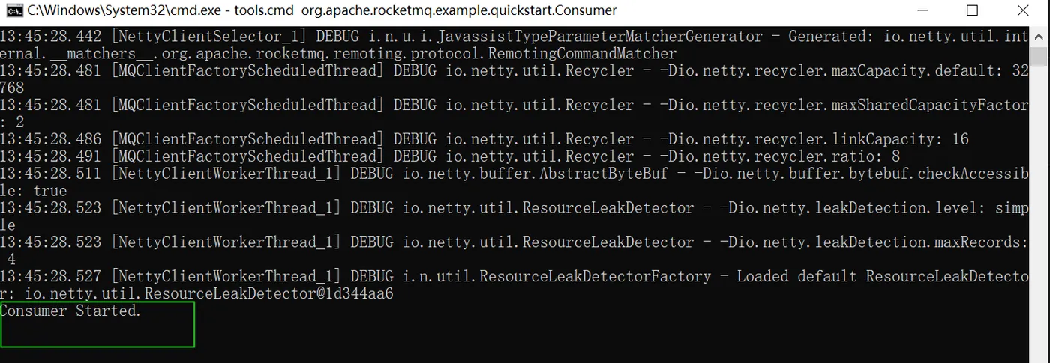Click the "Consumer Started." output line
Screen dimensions: 1050x363
point(71,311)
